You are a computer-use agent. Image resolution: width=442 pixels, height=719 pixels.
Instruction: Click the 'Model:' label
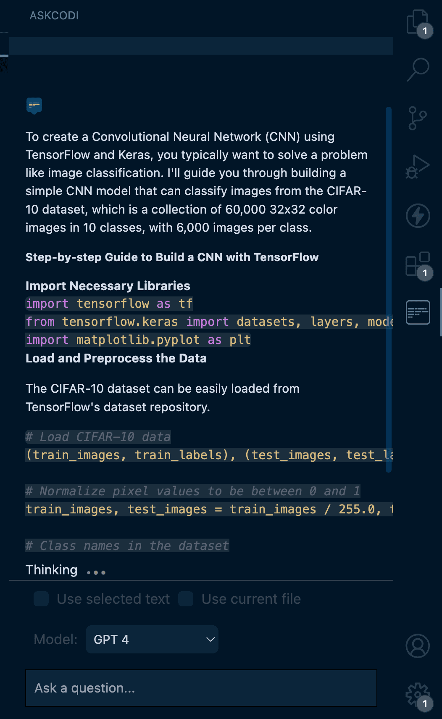pyautogui.click(x=55, y=639)
